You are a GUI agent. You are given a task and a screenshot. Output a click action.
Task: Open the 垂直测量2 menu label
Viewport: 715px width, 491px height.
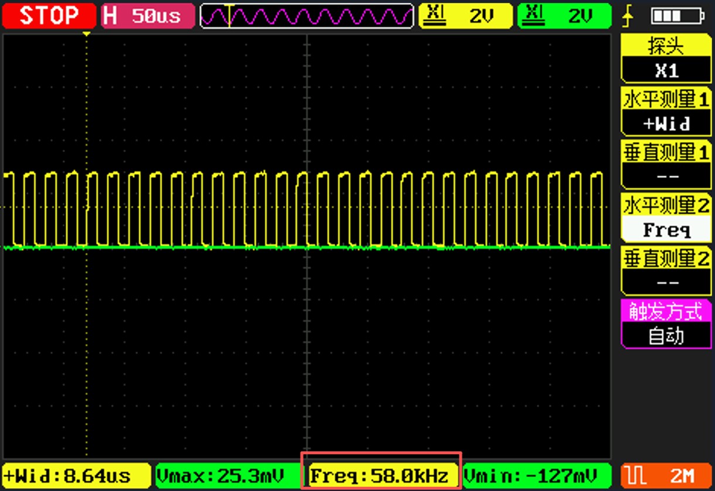pos(666,257)
